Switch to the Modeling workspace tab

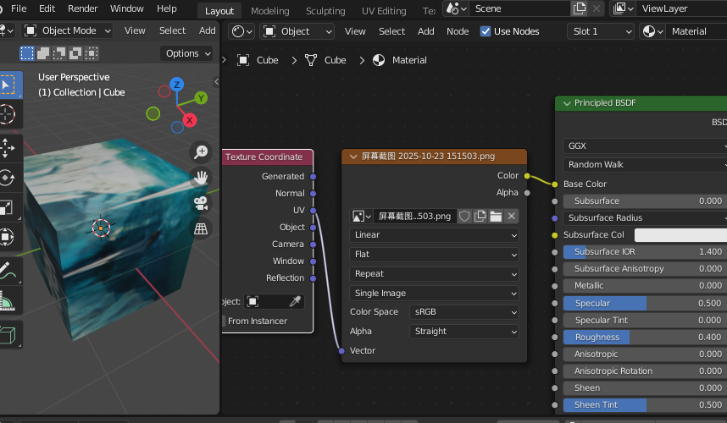pyautogui.click(x=269, y=11)
